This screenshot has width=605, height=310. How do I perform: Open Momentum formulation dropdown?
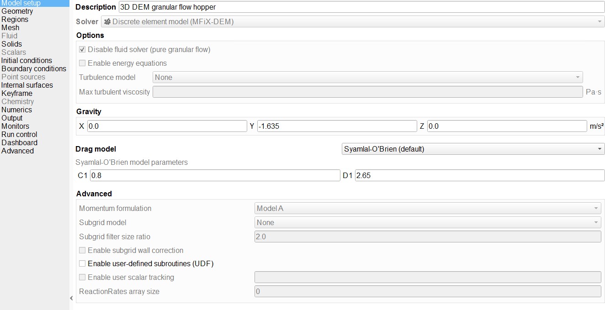pyautogui.click(x=428, y=208)
